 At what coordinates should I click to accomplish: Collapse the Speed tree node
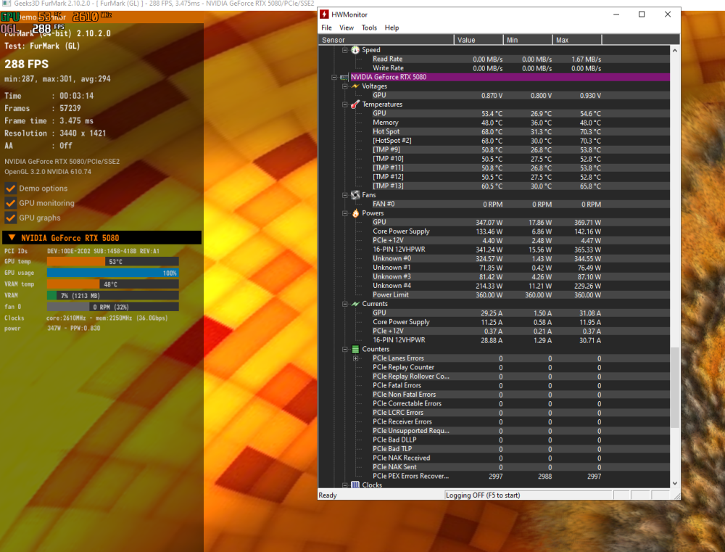click(344, 50)
